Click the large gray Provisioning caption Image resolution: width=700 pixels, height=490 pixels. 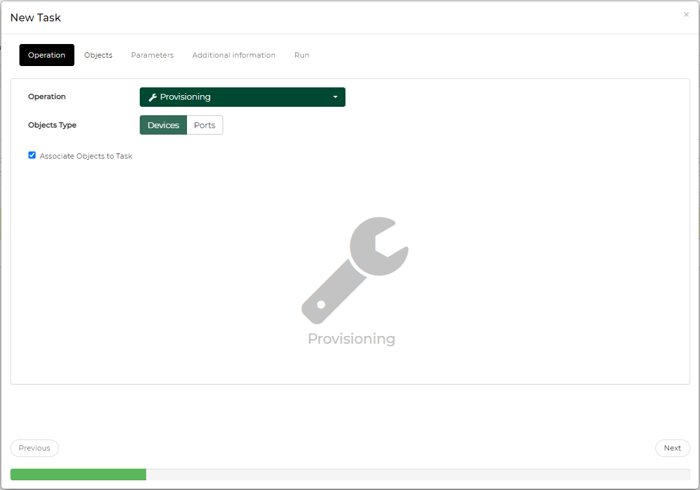[351, 339]
